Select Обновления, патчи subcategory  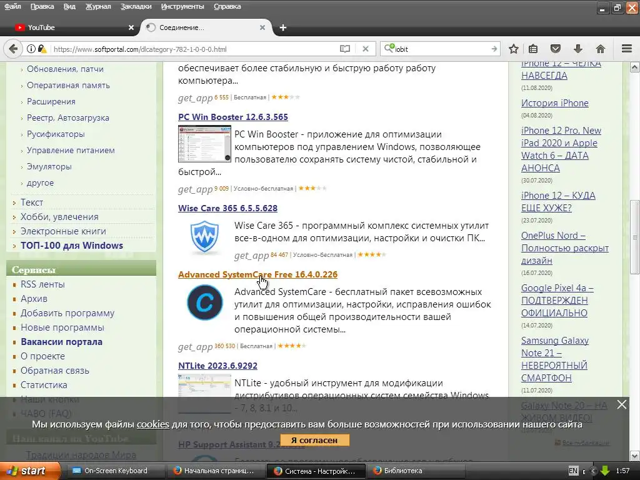(x=65, y=69)
